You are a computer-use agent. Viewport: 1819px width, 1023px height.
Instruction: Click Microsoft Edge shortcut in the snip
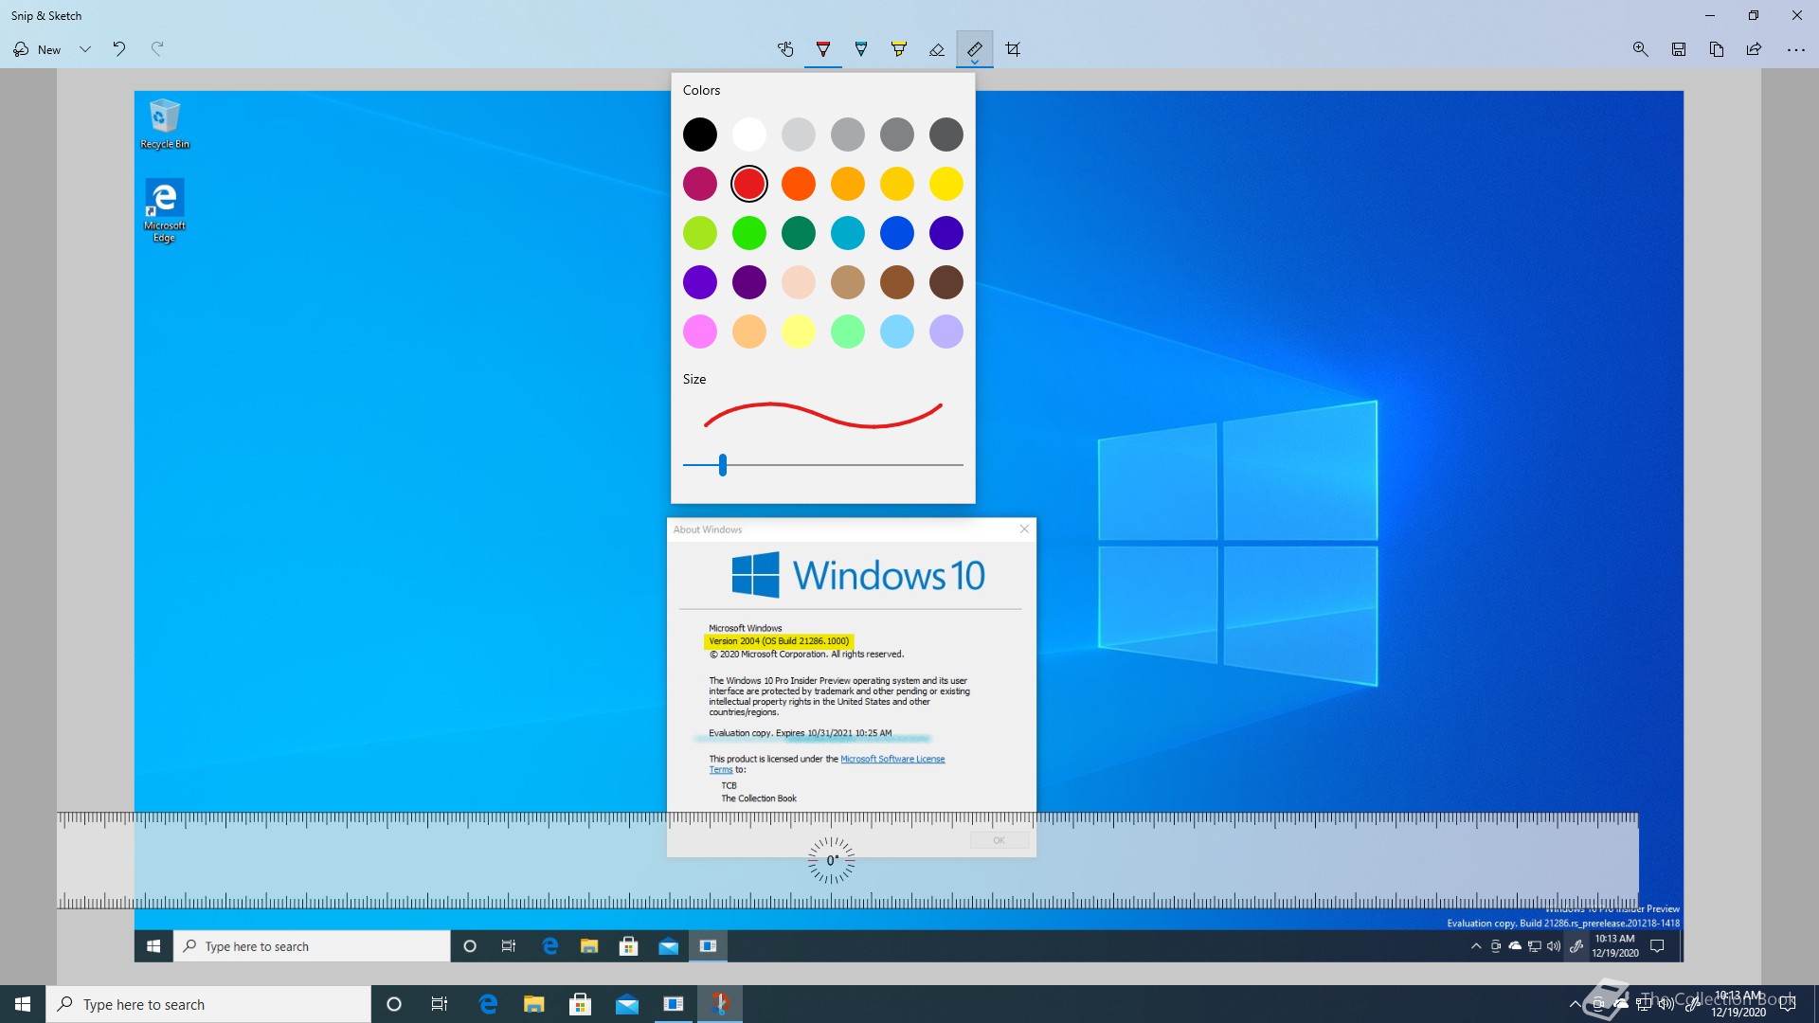point(165,211)
